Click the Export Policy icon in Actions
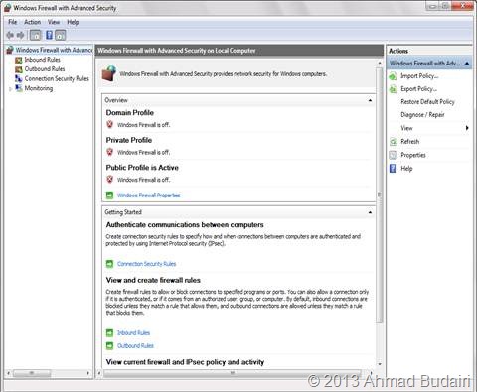The image size is (477, 392). pyautogui.click(x=393, y=89)
